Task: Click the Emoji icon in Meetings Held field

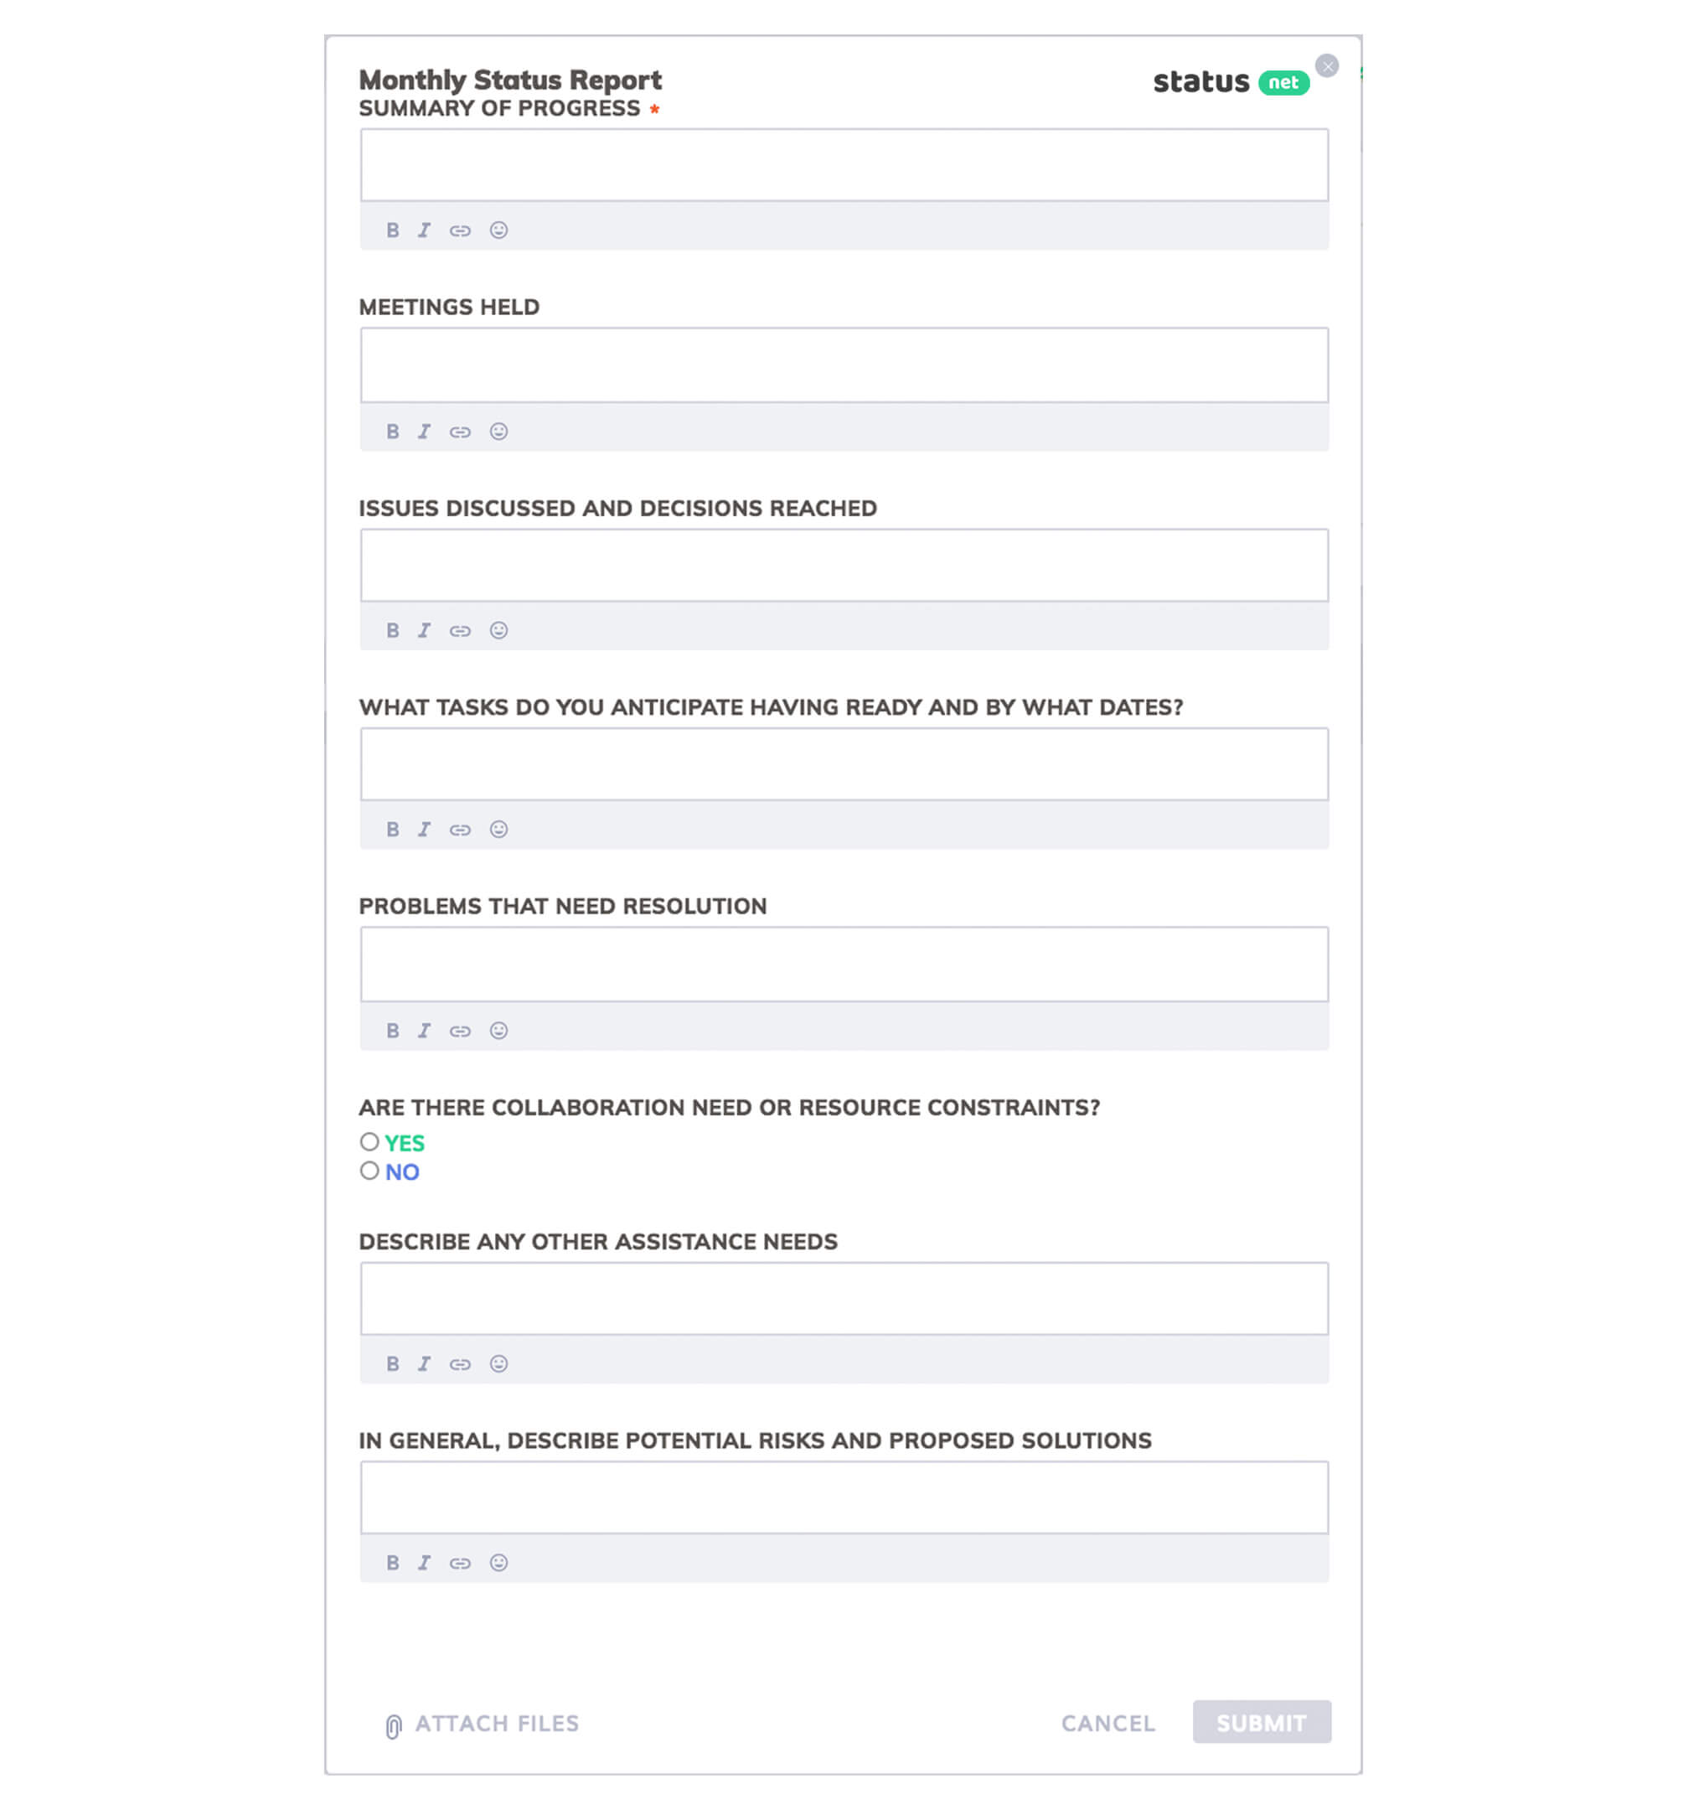Action: pyautogui.click(x=497, y=431)
